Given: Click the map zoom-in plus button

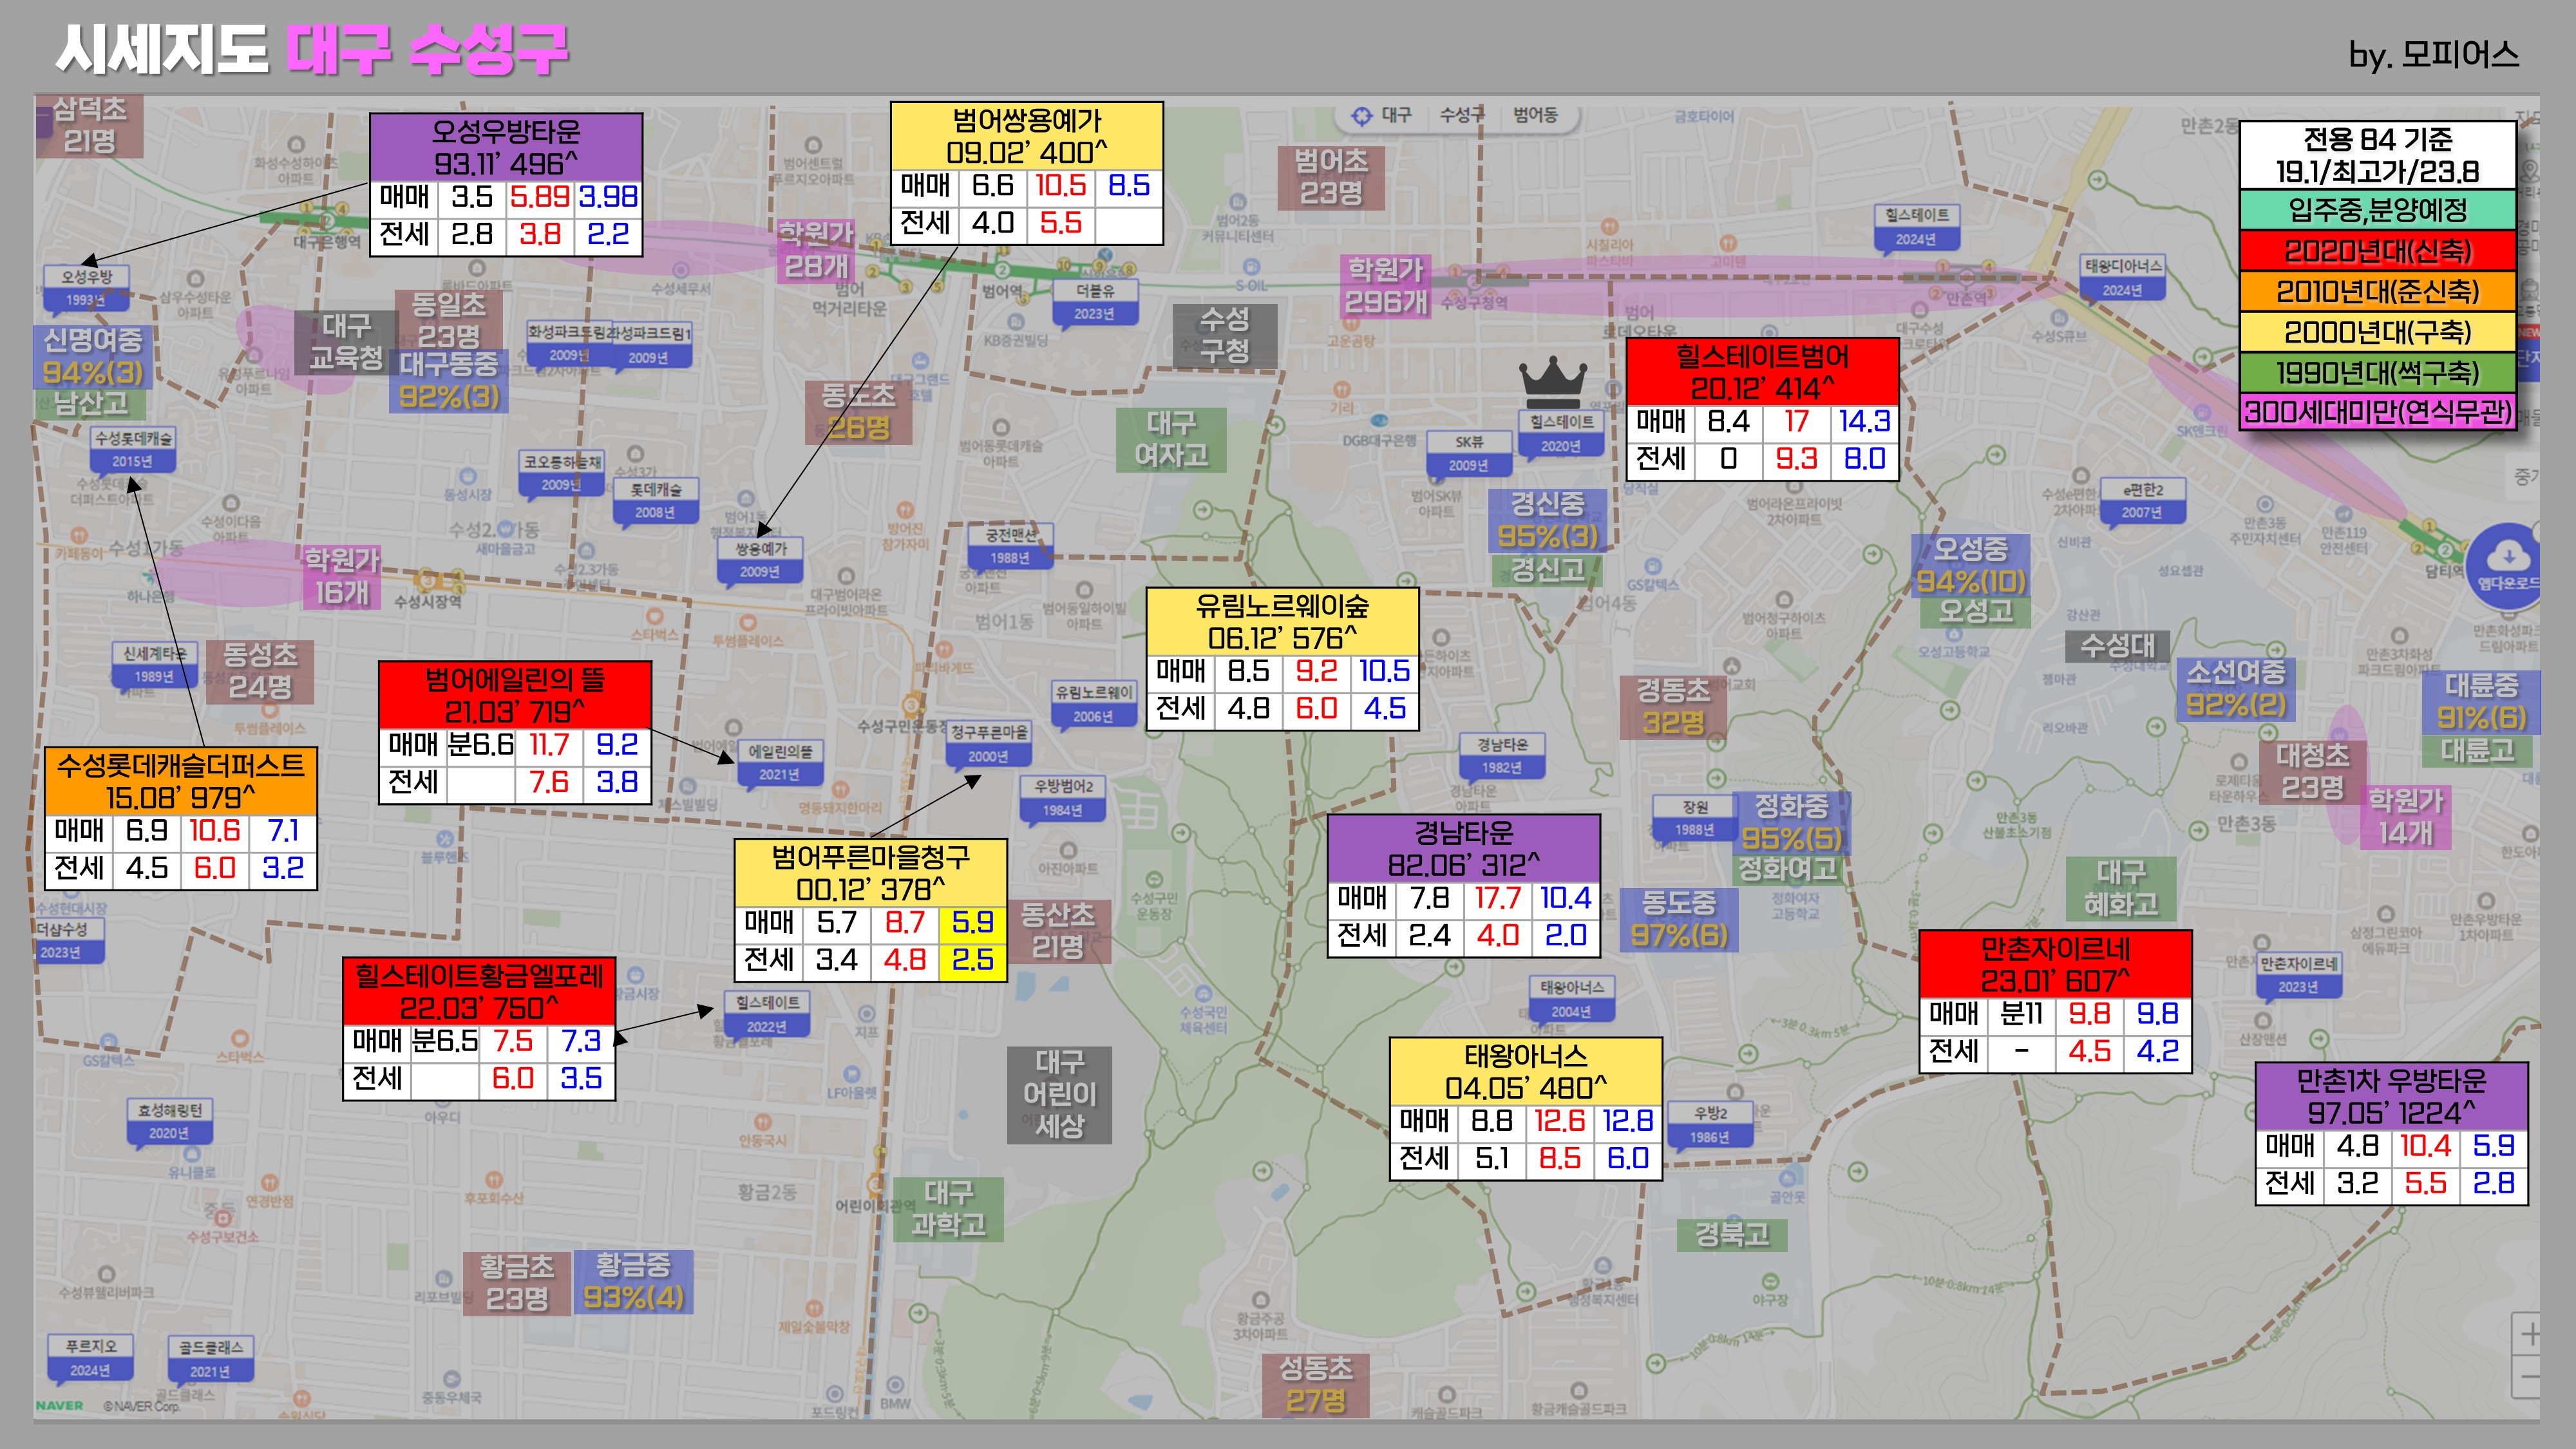Looking at the screenshot, I should click(x=2529, y=1334).
